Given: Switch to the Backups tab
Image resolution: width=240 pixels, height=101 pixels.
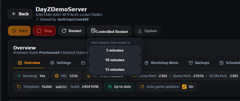Looking at the screenshot, I should (199, 63).
